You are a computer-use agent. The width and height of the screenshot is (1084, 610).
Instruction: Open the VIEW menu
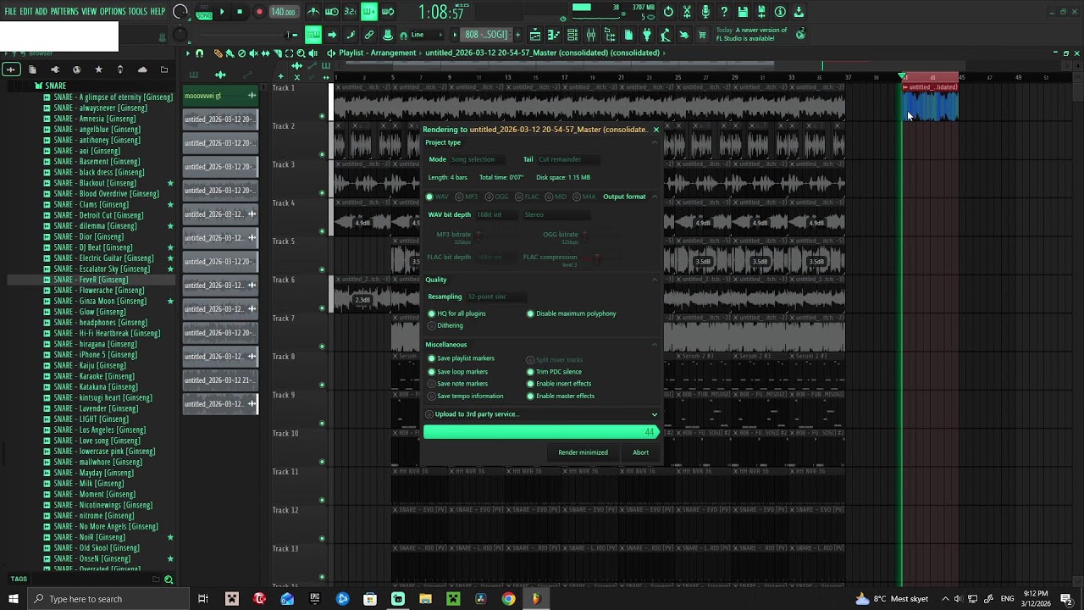[x=89, y=12]
